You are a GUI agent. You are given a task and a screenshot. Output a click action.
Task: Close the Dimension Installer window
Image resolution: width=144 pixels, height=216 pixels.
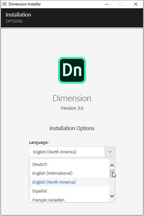click(136, 4)
